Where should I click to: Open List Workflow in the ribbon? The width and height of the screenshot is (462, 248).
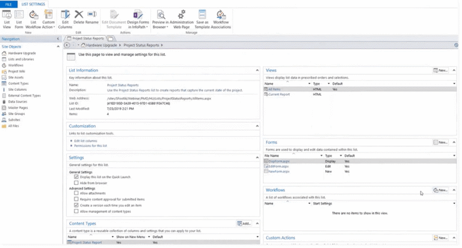point(33,19)
